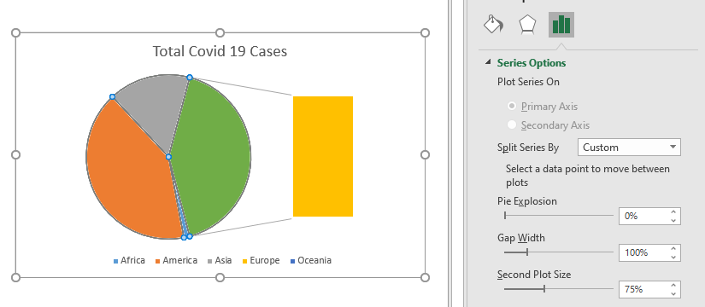
Task: Click the Gap Width slider handle
Action: pos(527,252)
